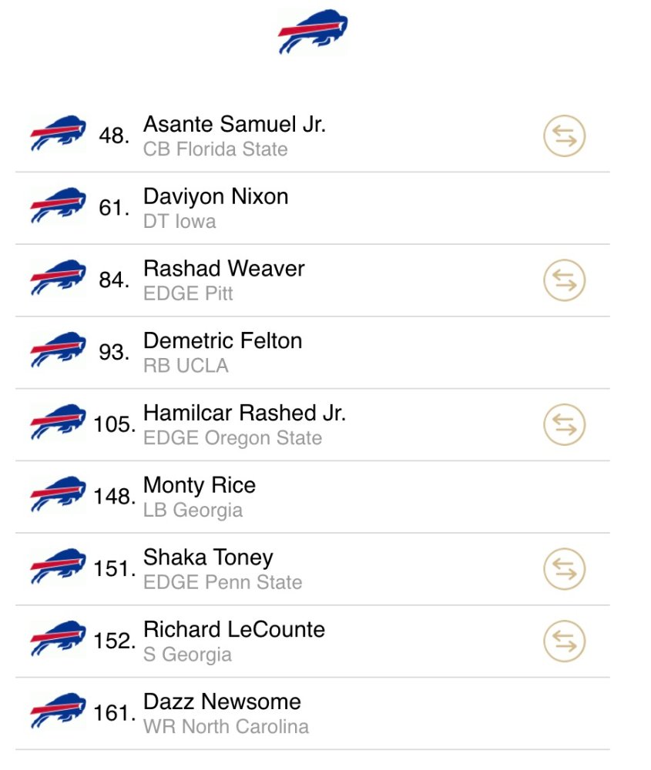651x770 pixels.
Task: Open Demetric Felton player entry
Action: coord(313,353)
